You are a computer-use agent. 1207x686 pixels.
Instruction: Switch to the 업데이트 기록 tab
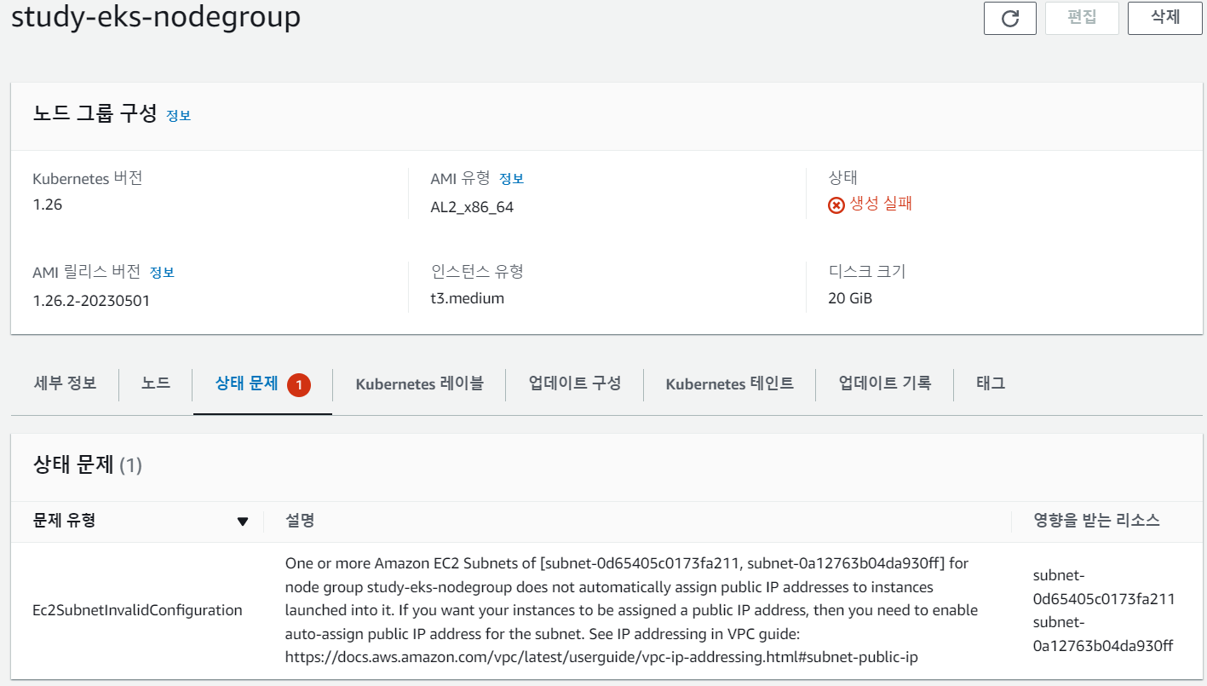pos(885,383)
